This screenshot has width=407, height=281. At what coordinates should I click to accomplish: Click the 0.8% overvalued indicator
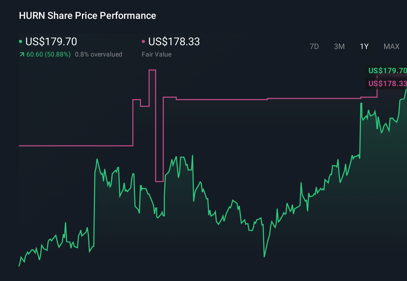pos(99,54)
